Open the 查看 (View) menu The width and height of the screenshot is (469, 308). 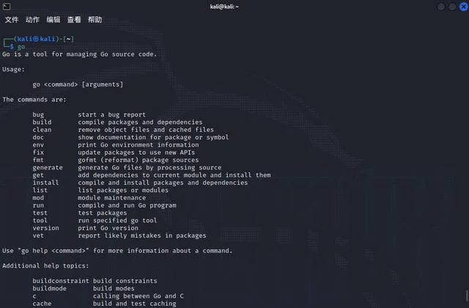pos(74,20)
